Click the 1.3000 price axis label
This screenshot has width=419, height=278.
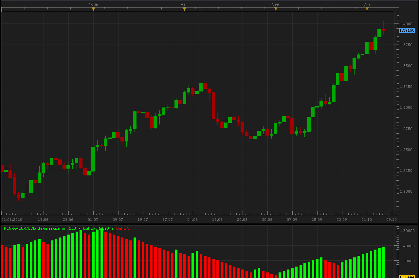tap(406, 107)
